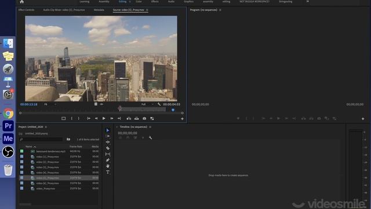Select the Type tool
The height and width of the screenshot is (209, 371).
(x=108, y=172)
